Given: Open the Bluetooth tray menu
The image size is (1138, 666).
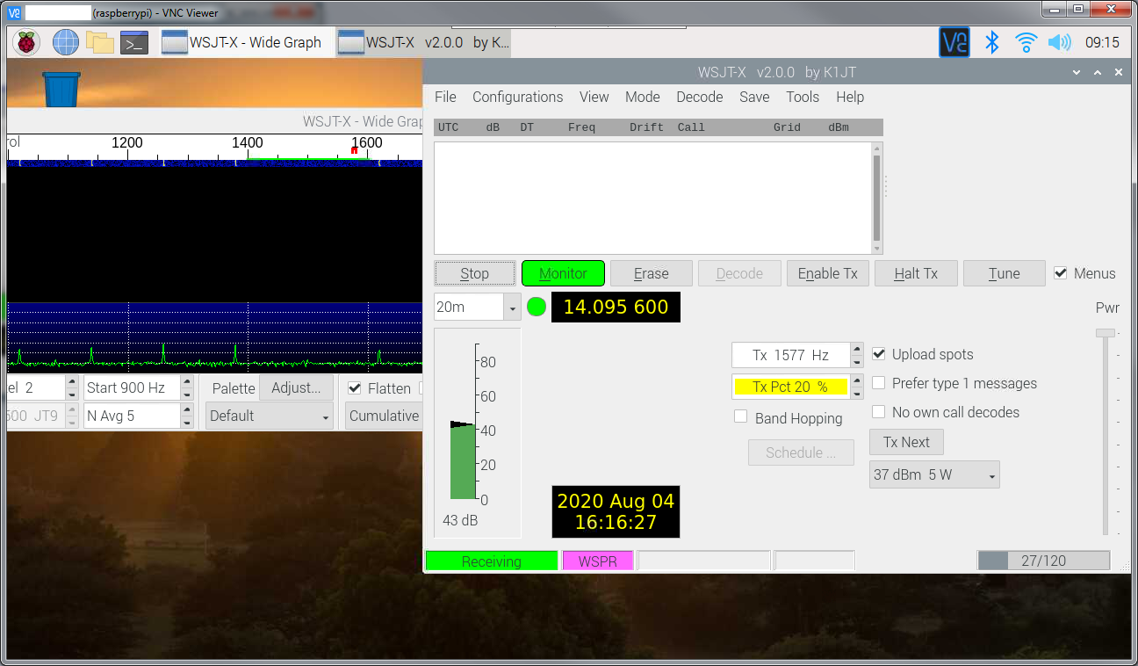Looking at the screenshot, I should (x=992, y=42).
